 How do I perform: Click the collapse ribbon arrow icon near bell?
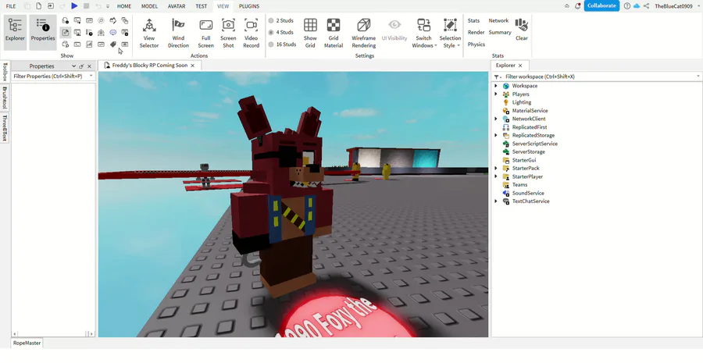point(567,5)
